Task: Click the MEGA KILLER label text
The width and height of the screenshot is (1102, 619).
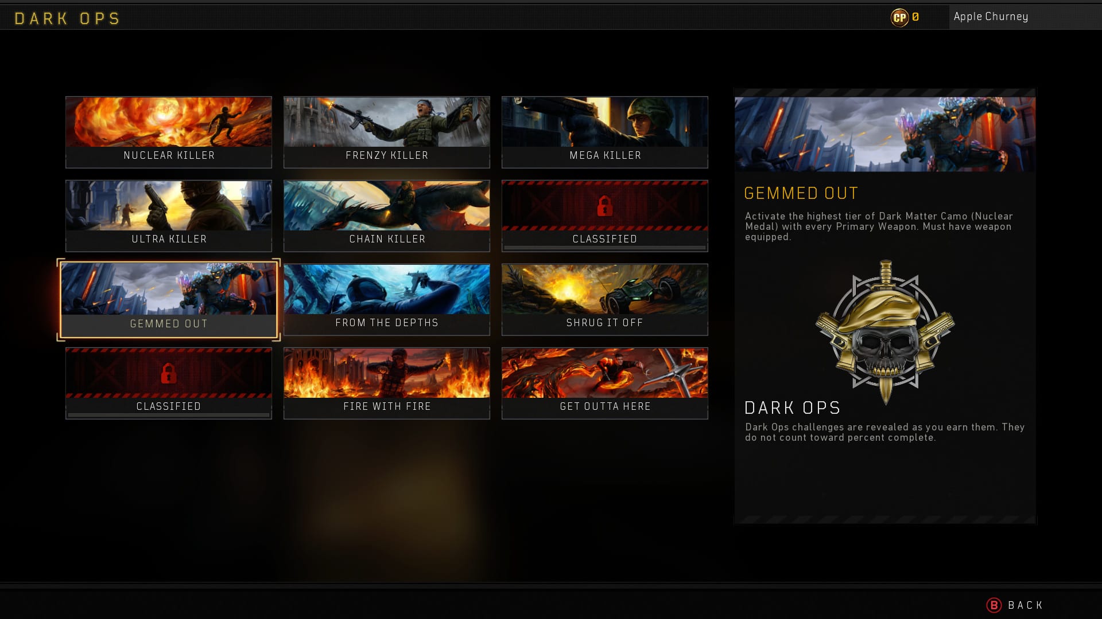Action: [x=605, y=155]
